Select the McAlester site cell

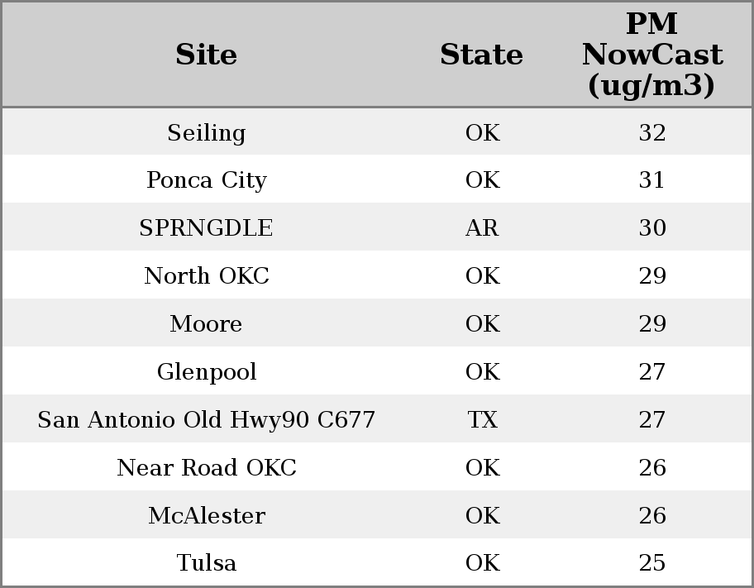pos(206,516)
